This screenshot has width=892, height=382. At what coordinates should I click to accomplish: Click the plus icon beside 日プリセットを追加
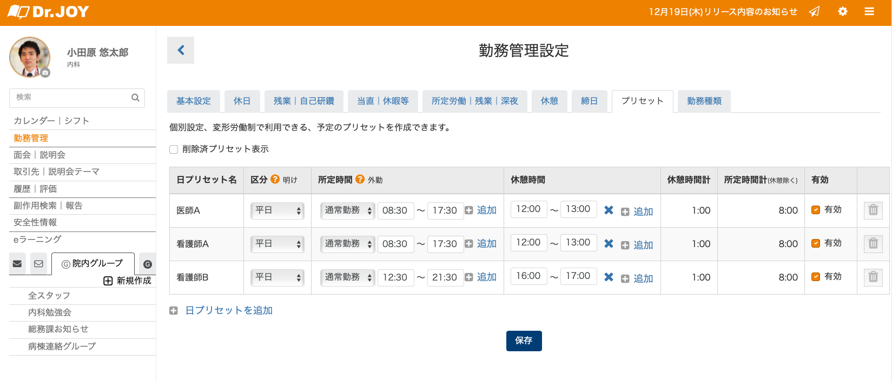point(174,311)
